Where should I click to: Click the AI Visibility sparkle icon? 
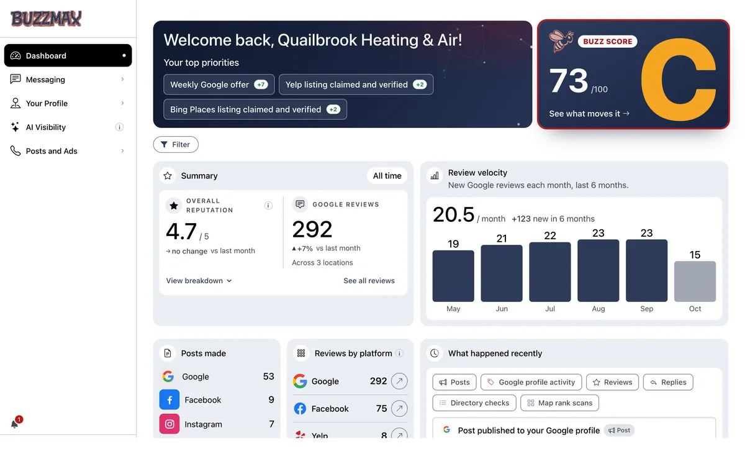pyautogui.click(x=16, y=127)
